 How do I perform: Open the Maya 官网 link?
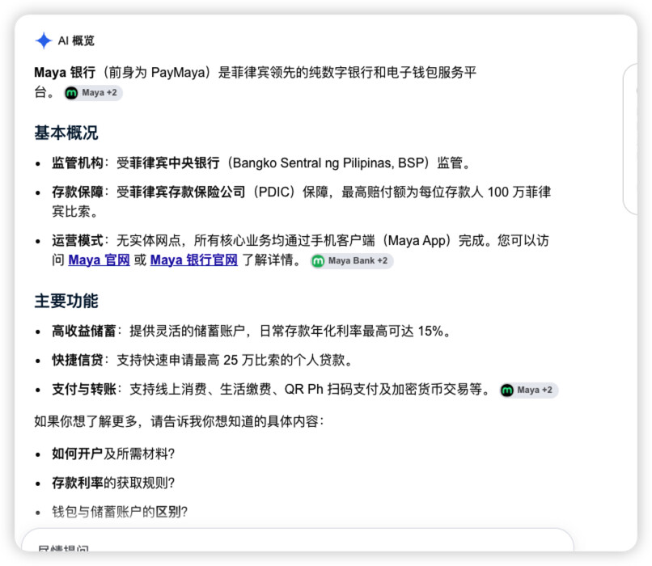tap(99, 260)
